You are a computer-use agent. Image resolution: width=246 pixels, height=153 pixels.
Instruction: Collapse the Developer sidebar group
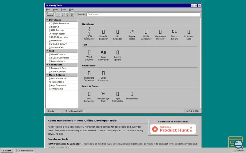coord(62,20)
